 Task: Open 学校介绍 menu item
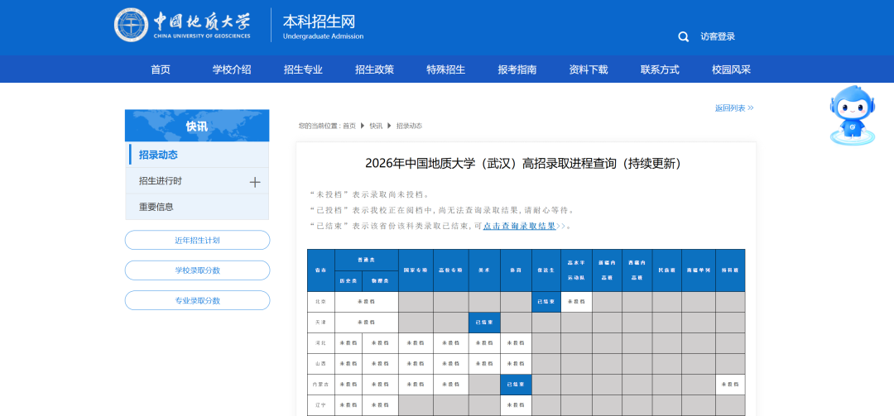pyautogui.click(x=232, y=69)
